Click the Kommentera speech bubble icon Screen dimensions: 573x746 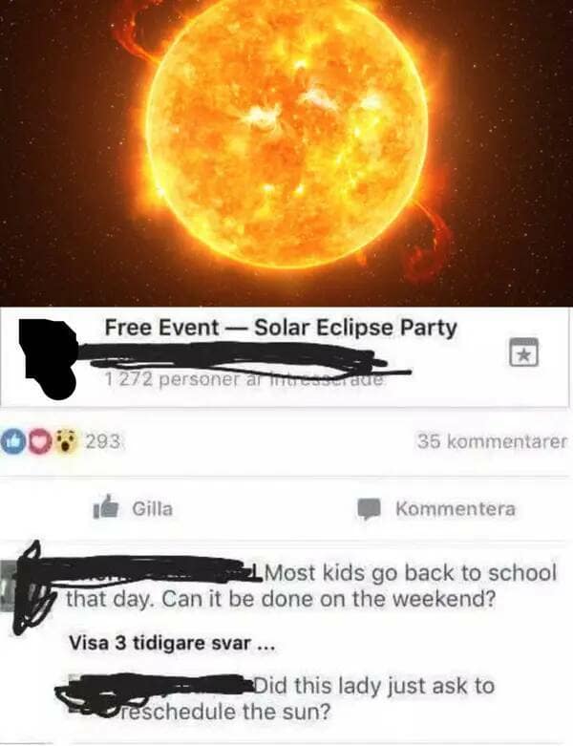(x=369, y=508)
